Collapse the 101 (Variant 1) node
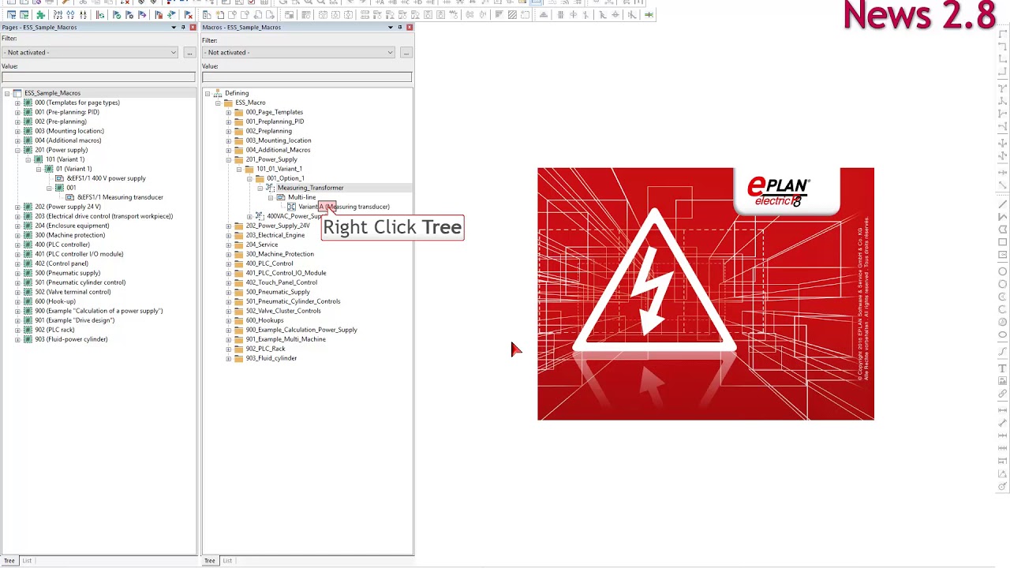This screenshot has height=568, width=1010. (x=28, y=159)
